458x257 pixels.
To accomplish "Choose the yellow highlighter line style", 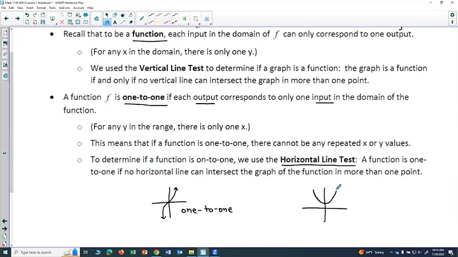I will coord(159,22).
